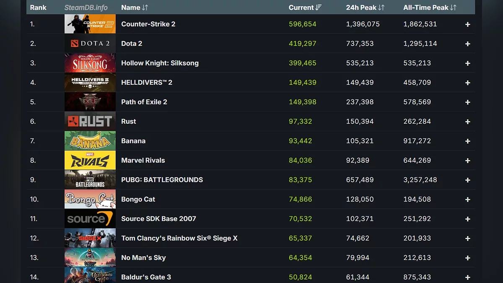
Task: Open Tom Clancy's Rainbow Six Siege X link
Action: click(x=179, y=238)
